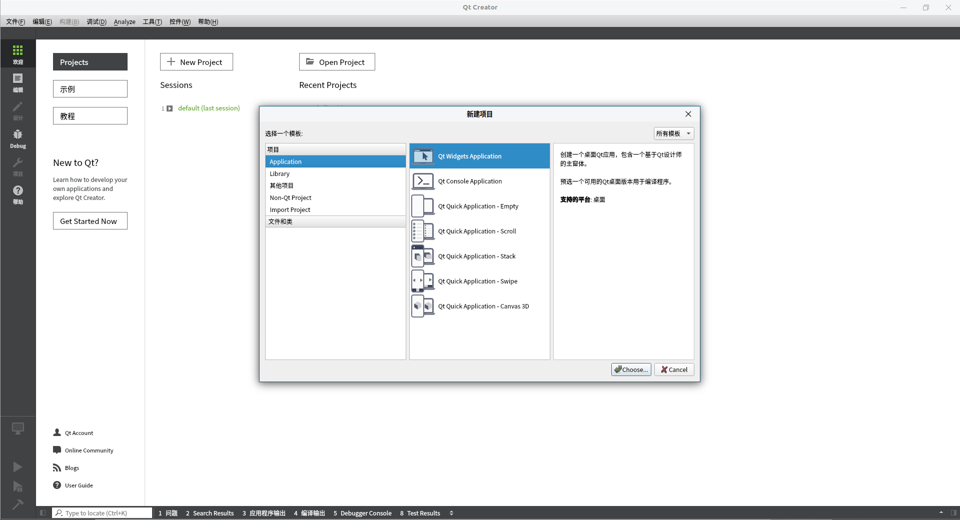960x520 pixels.
Task: Switch to the Edit mode icon
Action: [18, 82]
